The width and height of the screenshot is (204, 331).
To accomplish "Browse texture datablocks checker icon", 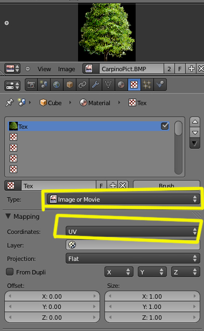I will click(x=13, y=185).
